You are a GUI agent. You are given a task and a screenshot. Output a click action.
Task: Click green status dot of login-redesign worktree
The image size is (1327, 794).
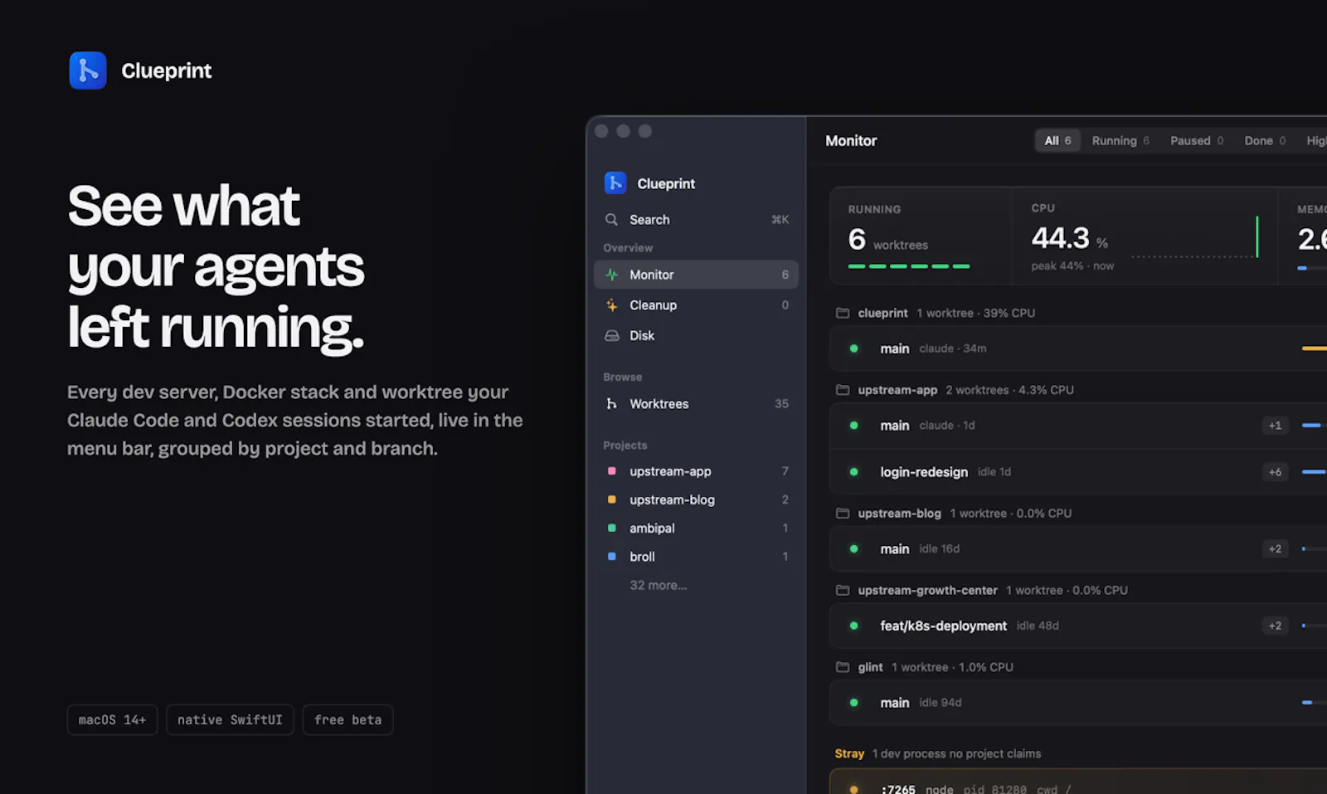pos(853,472)
